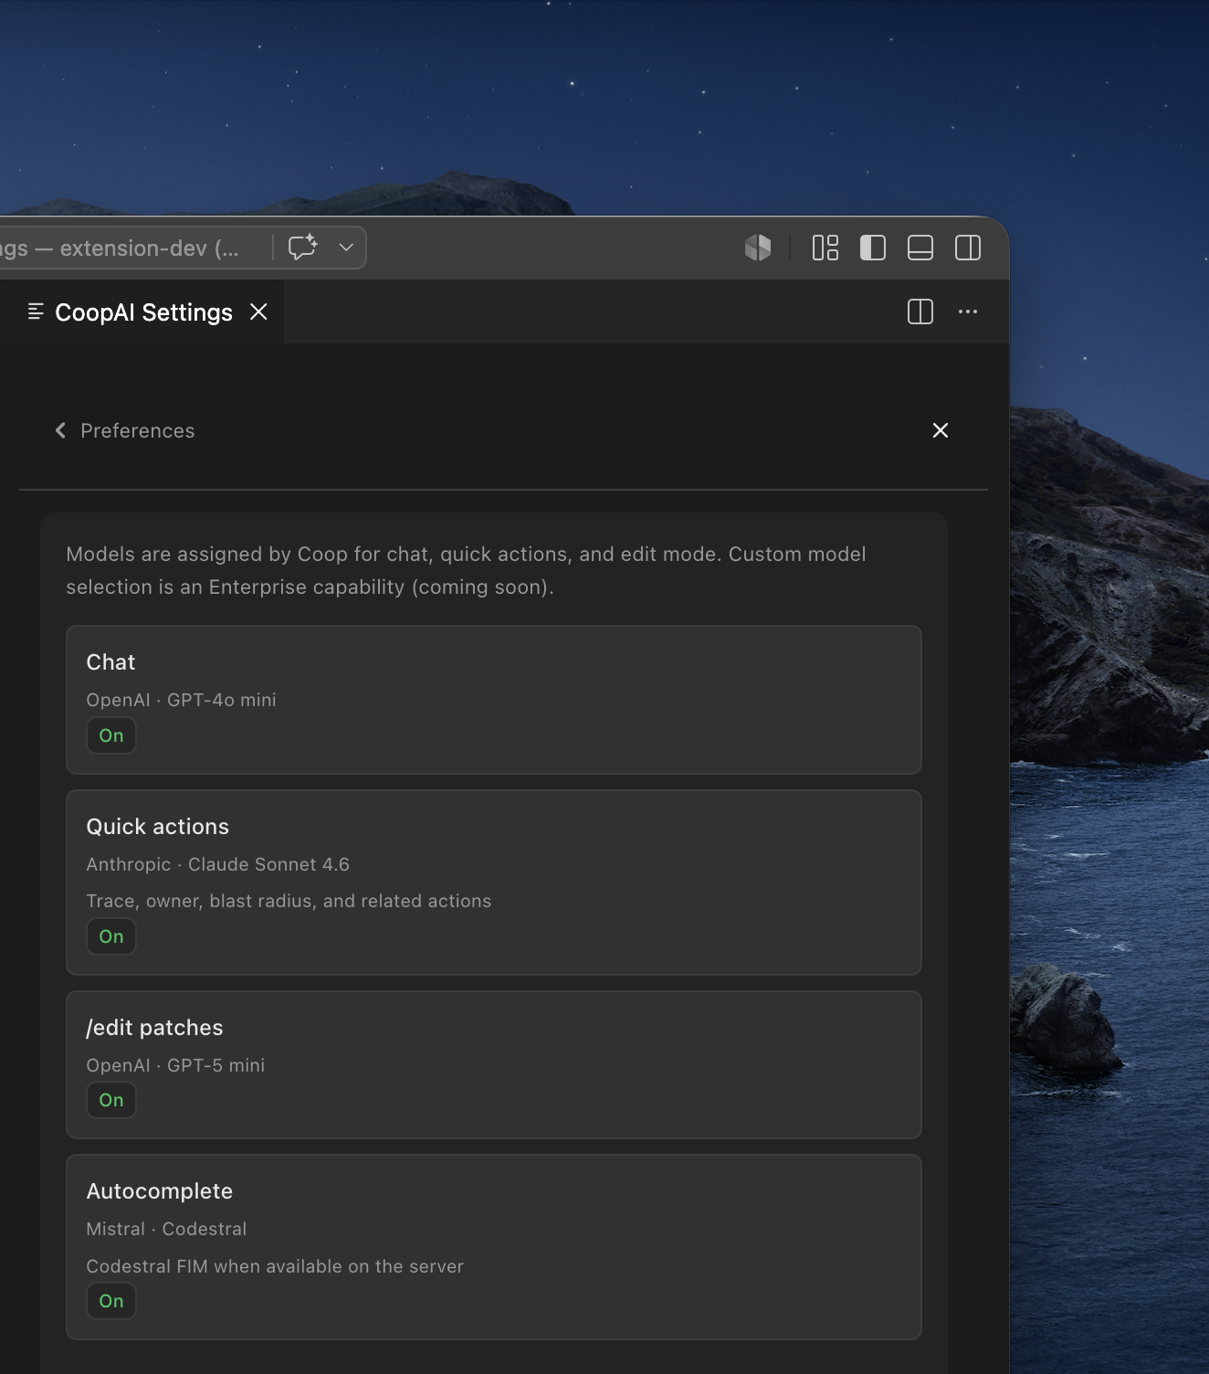Click 'OpenAI · GPT-5 mini' text
Viewport: 1209px width, 1374px height.
175,1065
